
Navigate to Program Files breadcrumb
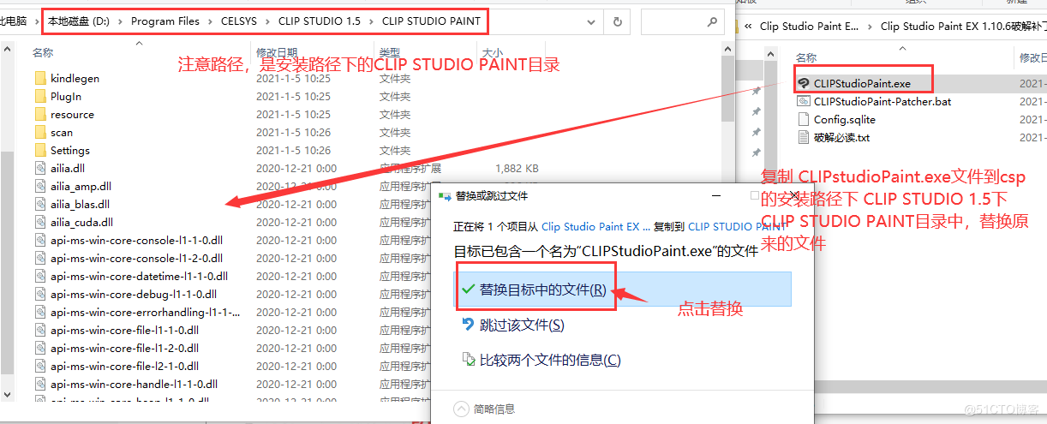click(165, 21)
